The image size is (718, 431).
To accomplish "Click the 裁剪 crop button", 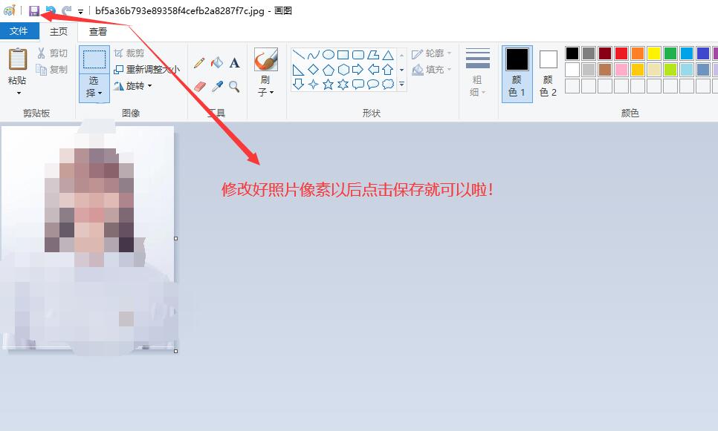I will (x=129, y=53).
